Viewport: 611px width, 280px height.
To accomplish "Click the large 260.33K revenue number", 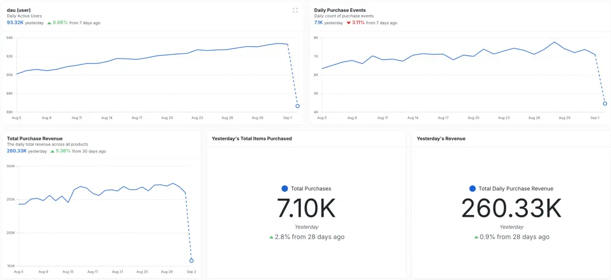I will [511, 208].
